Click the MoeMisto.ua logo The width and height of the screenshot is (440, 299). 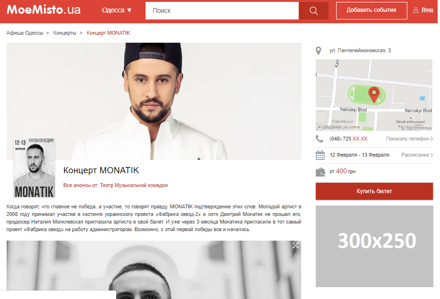[x=44, y=10]
